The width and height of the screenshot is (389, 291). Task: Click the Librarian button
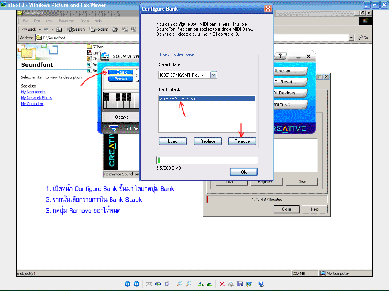(290, 71)
